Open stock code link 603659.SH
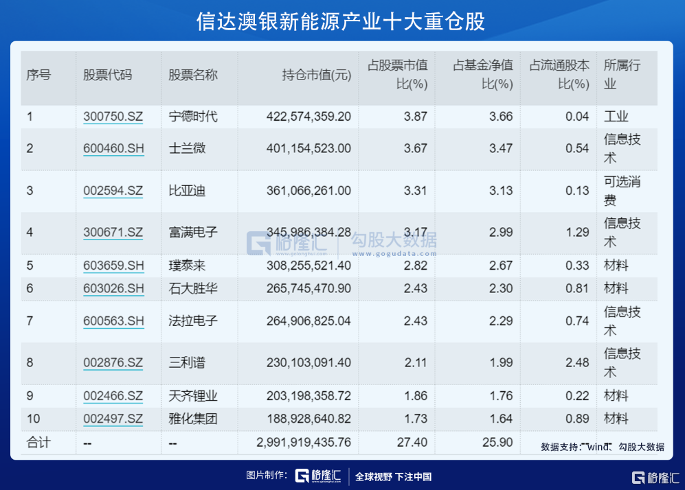This screenshot has height=490, width=685. [113, 266]
